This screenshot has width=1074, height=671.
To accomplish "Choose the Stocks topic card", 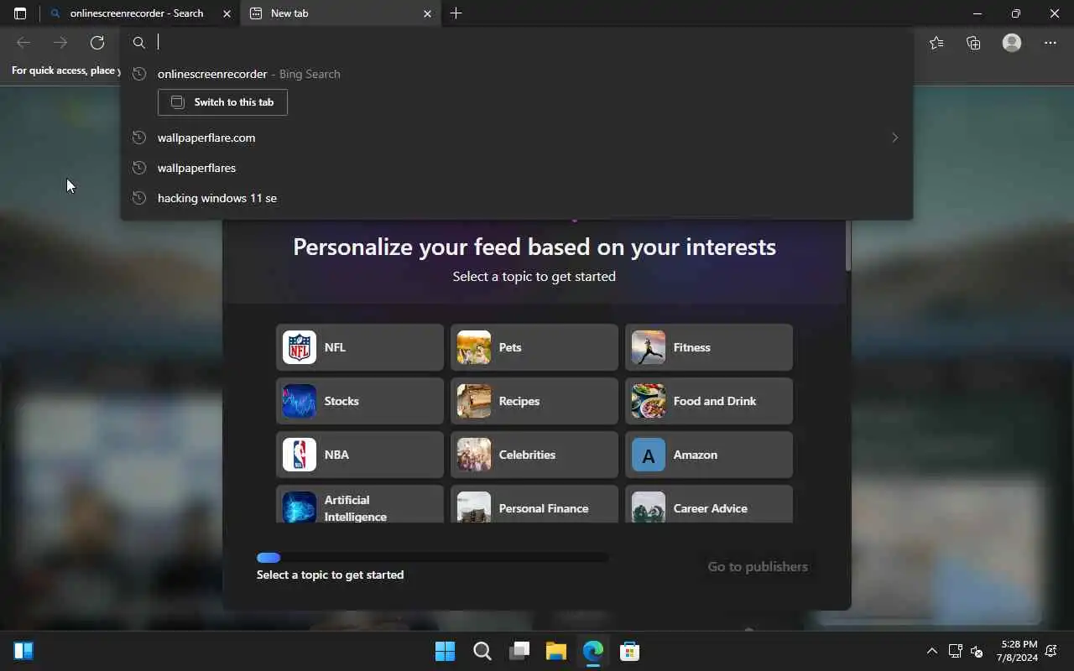I will pos(360,401).
